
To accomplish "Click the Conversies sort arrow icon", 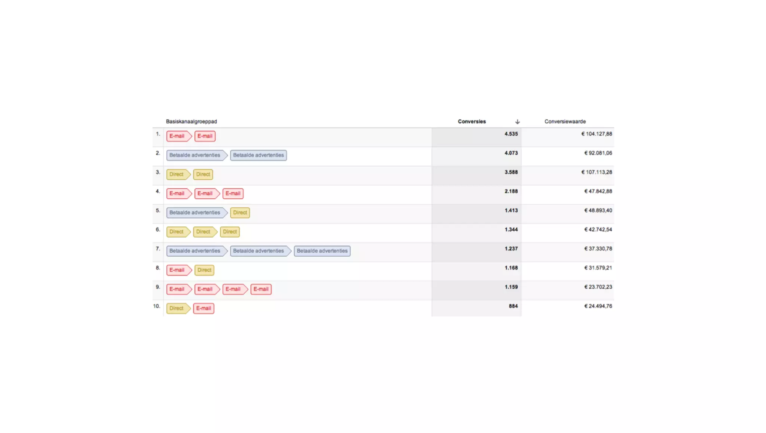I will coord(517,122).
